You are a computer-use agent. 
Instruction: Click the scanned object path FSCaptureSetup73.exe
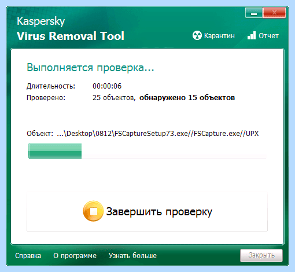tap(158, 134)
